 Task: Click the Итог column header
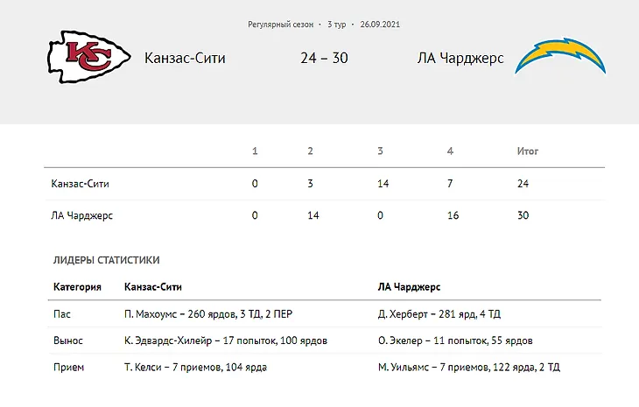(528, 151)
